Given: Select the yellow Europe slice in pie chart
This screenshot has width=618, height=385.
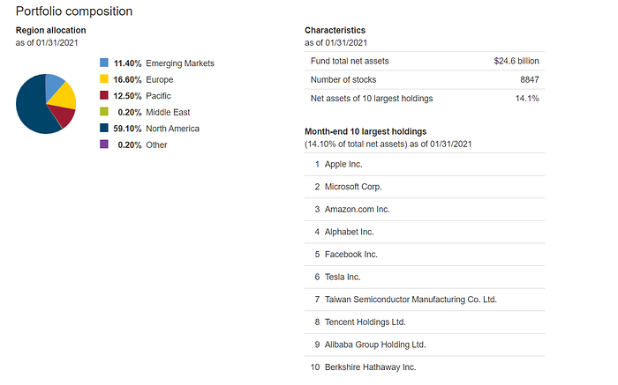Looking at the screenshot, I should [x=64, y=95].
